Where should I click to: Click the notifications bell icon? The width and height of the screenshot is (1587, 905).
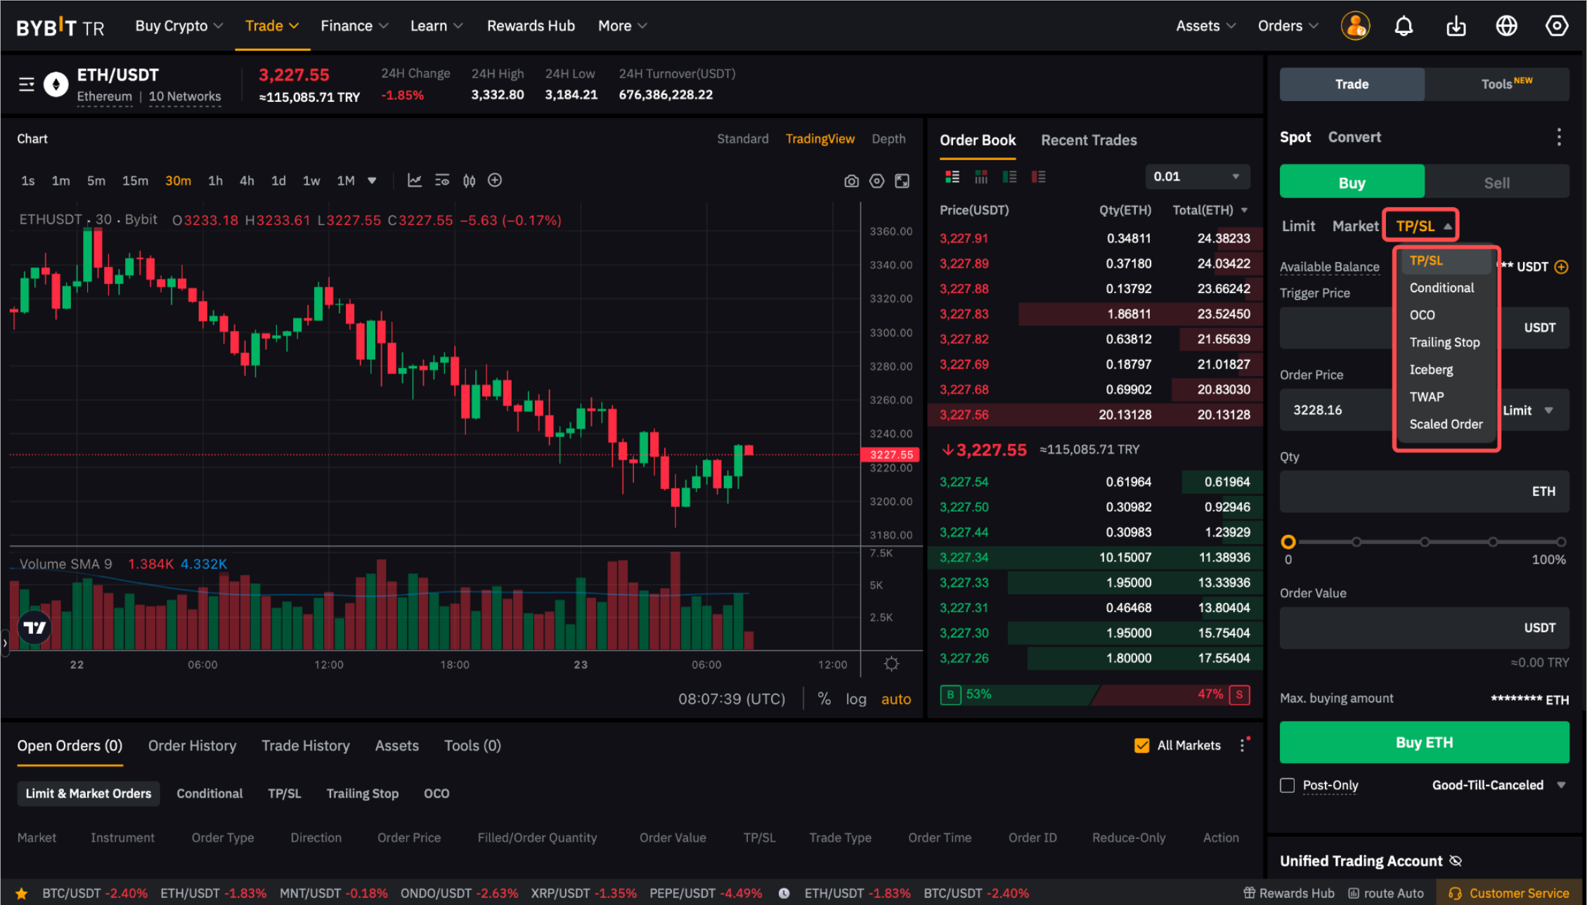[x=1403, y=26]
